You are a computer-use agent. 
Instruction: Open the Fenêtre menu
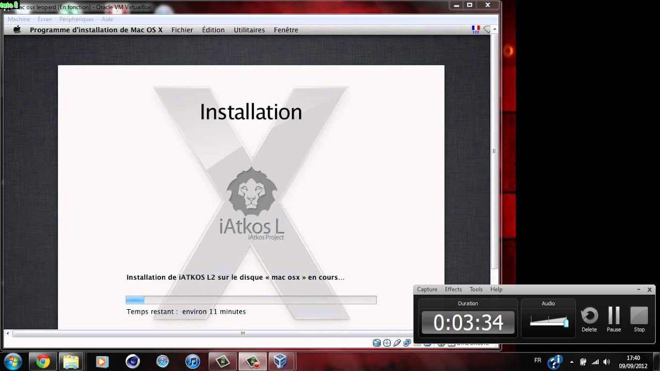click(x=286, y=30)
